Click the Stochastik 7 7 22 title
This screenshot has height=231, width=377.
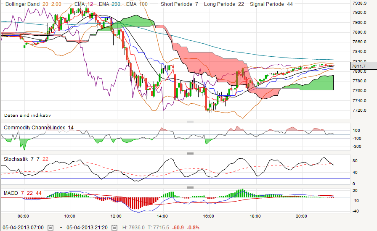coord(26,159)
